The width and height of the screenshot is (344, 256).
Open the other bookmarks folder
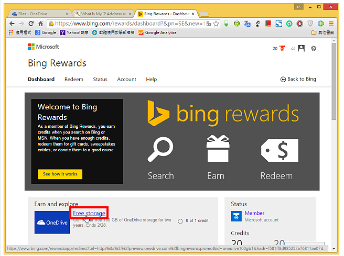coord(322,32)
